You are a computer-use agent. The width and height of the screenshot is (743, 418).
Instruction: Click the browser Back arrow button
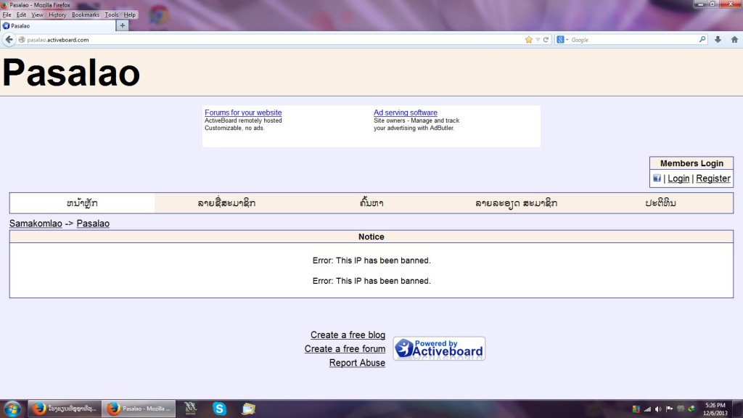(x=9, y=39)
